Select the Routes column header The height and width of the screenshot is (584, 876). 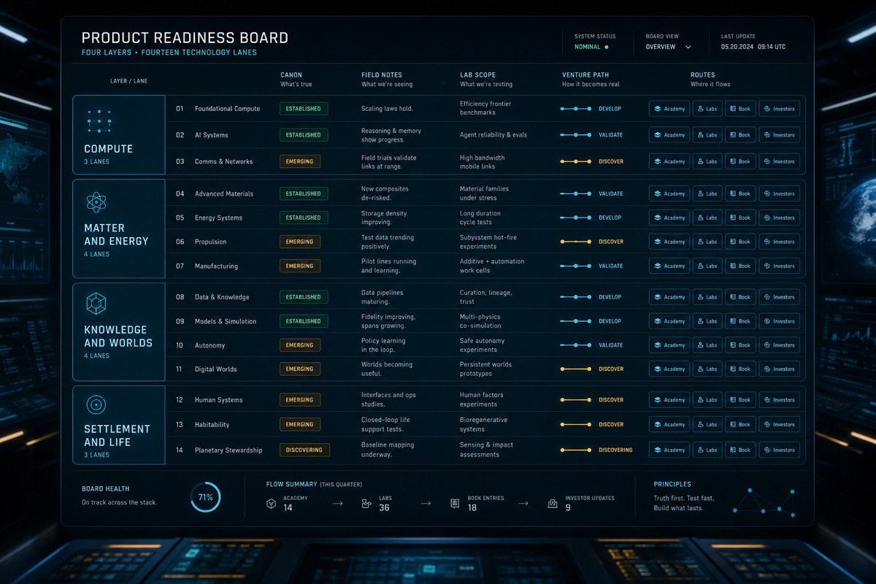tap(703, 74)
